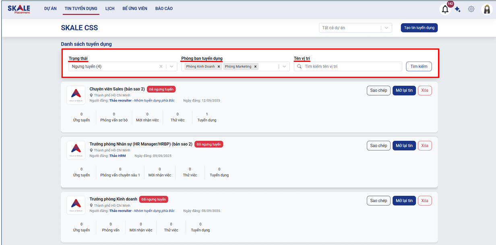The height and width of the screenshot is (245, 496).
Task: Expand the Phòng ban tuyển dụng dropdown
Action: (x=285, y=67)
